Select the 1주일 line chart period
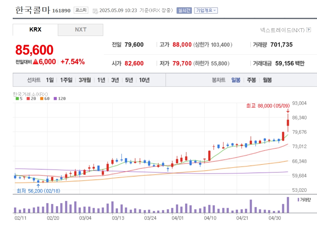Viewport: 317px width, 227px height. [66, 80]
